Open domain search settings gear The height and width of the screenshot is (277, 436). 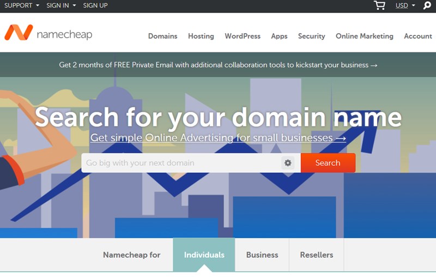[x=288, y=162]
